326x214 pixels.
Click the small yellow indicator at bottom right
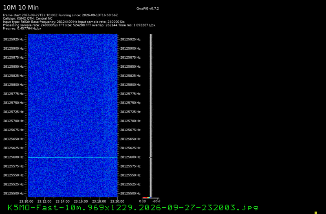(315, 212)
